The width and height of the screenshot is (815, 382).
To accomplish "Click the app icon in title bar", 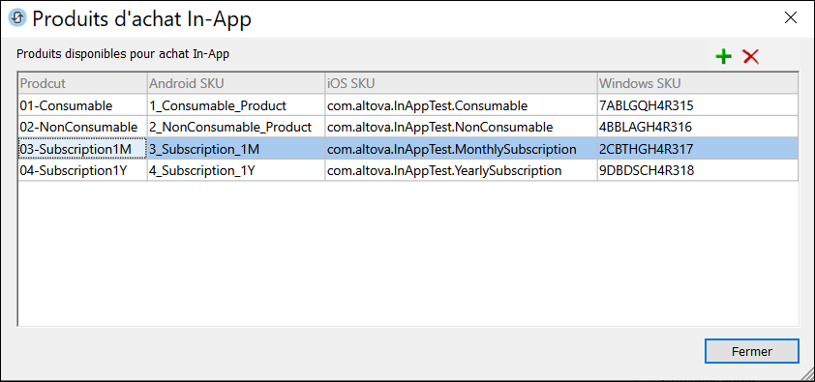I will click(17, 18).
